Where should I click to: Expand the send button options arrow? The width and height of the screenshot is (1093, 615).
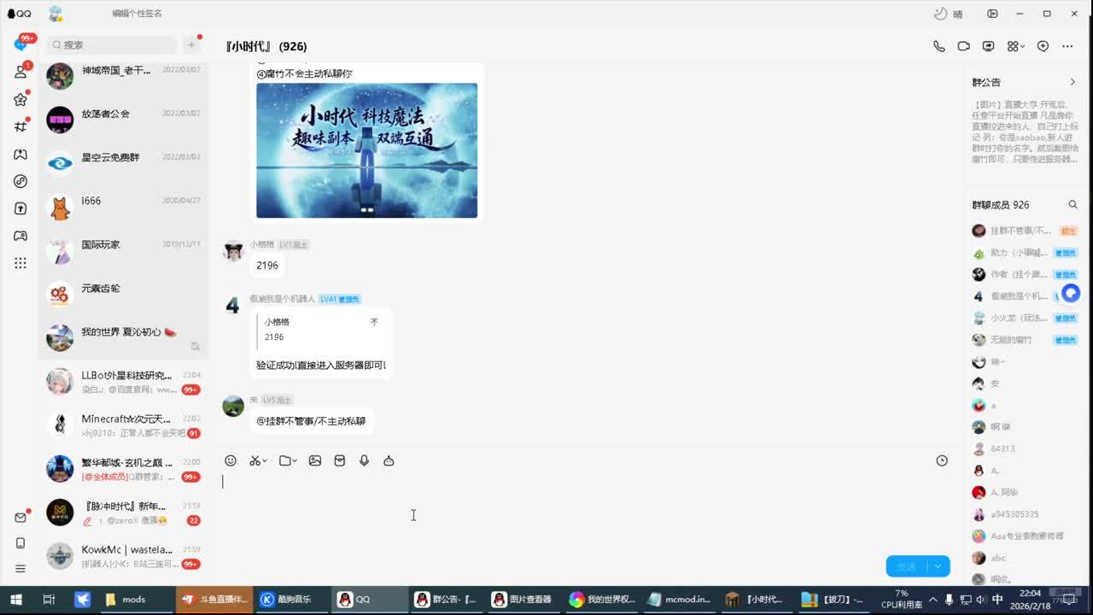(x=938, y=566)
